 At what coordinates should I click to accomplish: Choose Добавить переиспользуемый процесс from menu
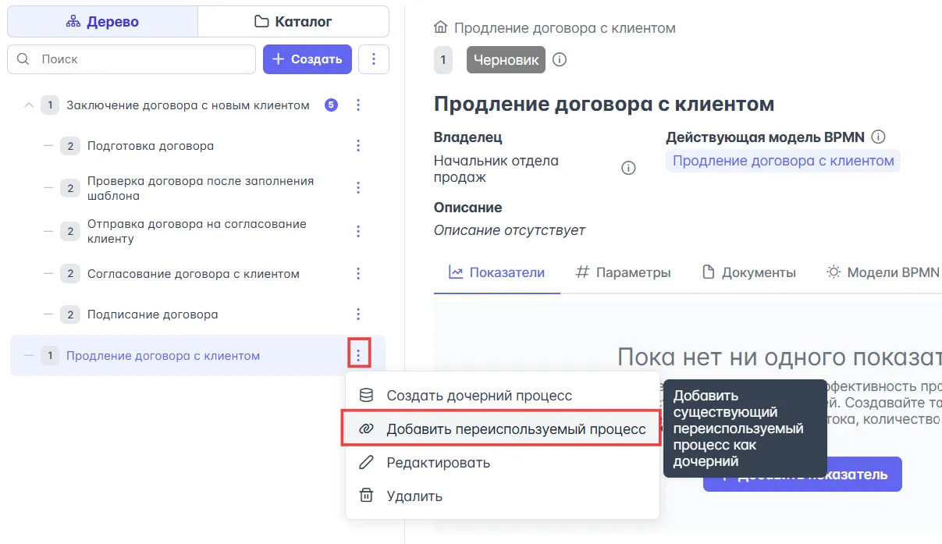pyautogui.click(x=515, y=429)
